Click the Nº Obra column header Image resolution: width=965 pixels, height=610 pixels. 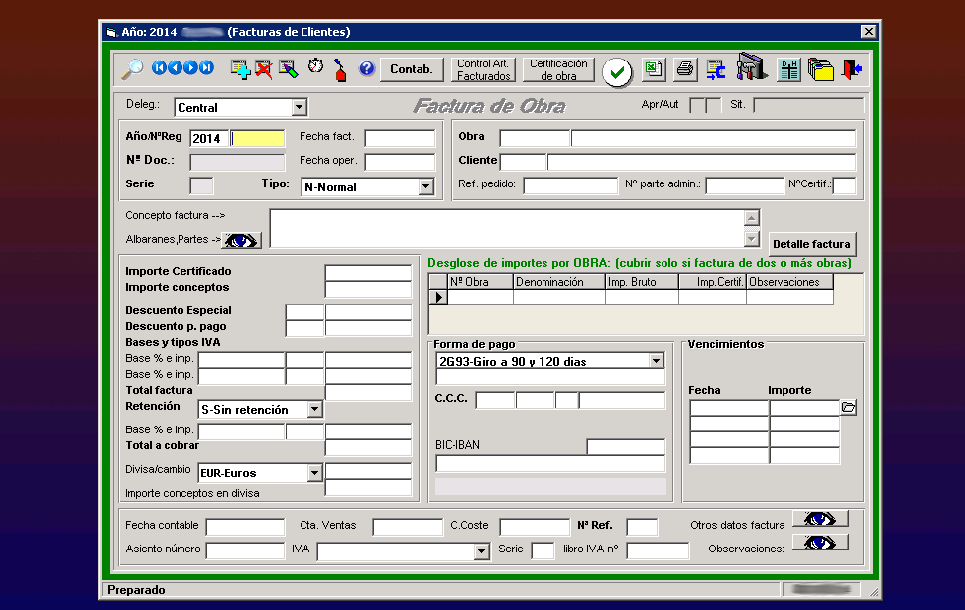(x=480, y=282)
